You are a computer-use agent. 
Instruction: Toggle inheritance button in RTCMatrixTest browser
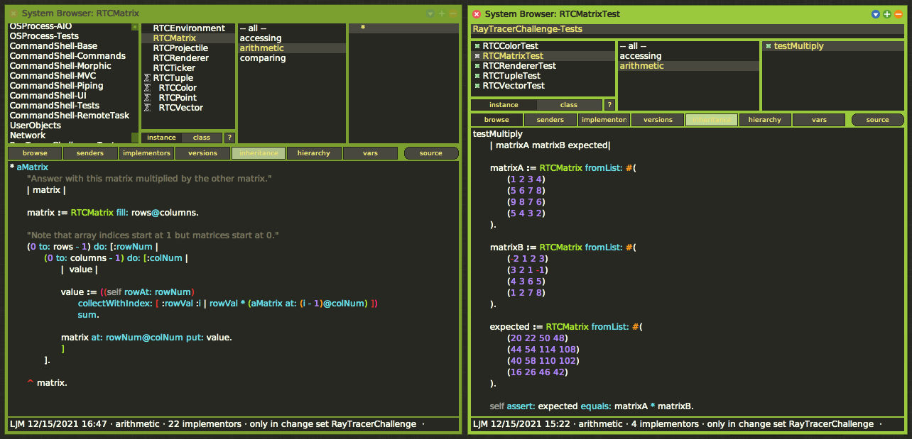712,120
